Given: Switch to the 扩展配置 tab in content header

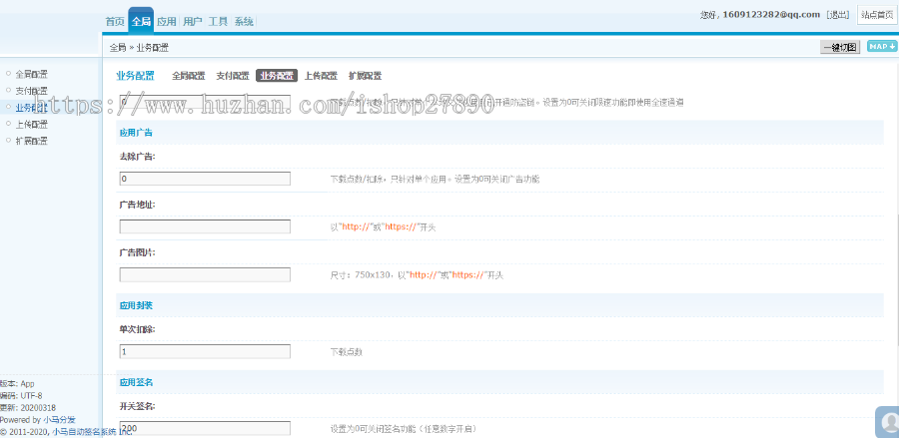Looking at the screenshot, I should pos(365,76).
